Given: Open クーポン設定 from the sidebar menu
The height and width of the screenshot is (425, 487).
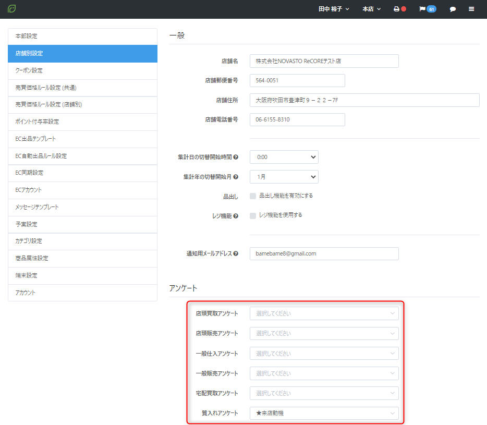Looking at the screenshot, I should tap(82, 70).
